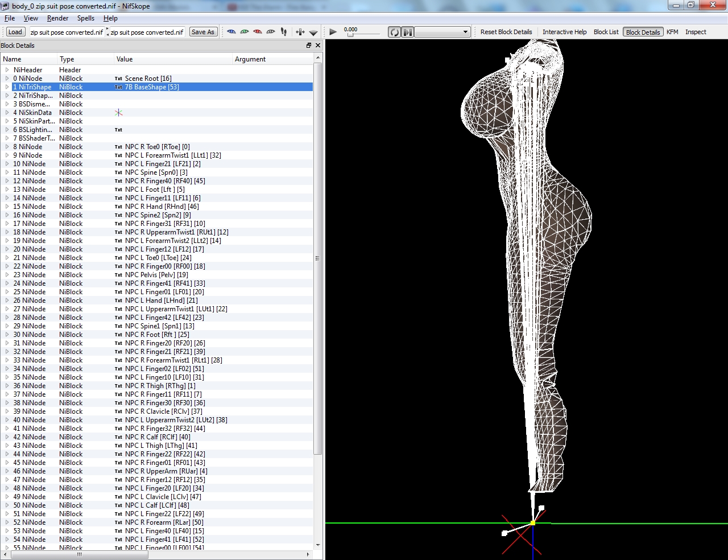Click Reset Block Details
This screenshot has height=560, width=728.
[x=506, y=32]
